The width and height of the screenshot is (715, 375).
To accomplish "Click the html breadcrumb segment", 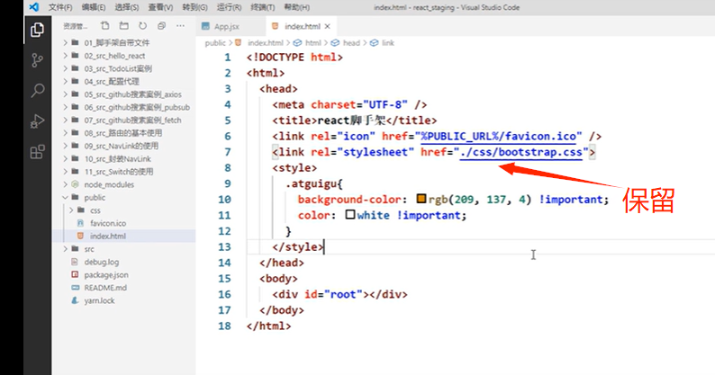I will coord(312,43).
